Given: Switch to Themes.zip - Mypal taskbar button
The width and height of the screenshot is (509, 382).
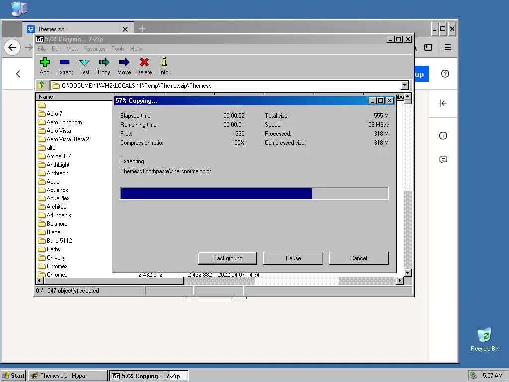Looking at the screenshot, I should click(x=68, y=376).
